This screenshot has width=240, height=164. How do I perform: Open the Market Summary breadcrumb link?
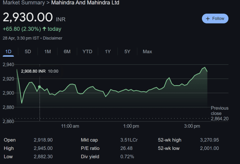[x=24, y=3]
